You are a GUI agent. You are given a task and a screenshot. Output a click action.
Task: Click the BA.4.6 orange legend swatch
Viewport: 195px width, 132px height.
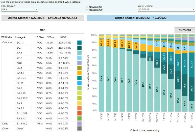click(x=80, y=73)
